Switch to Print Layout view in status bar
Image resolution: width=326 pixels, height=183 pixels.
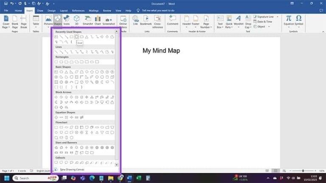(x=275, y=171)
